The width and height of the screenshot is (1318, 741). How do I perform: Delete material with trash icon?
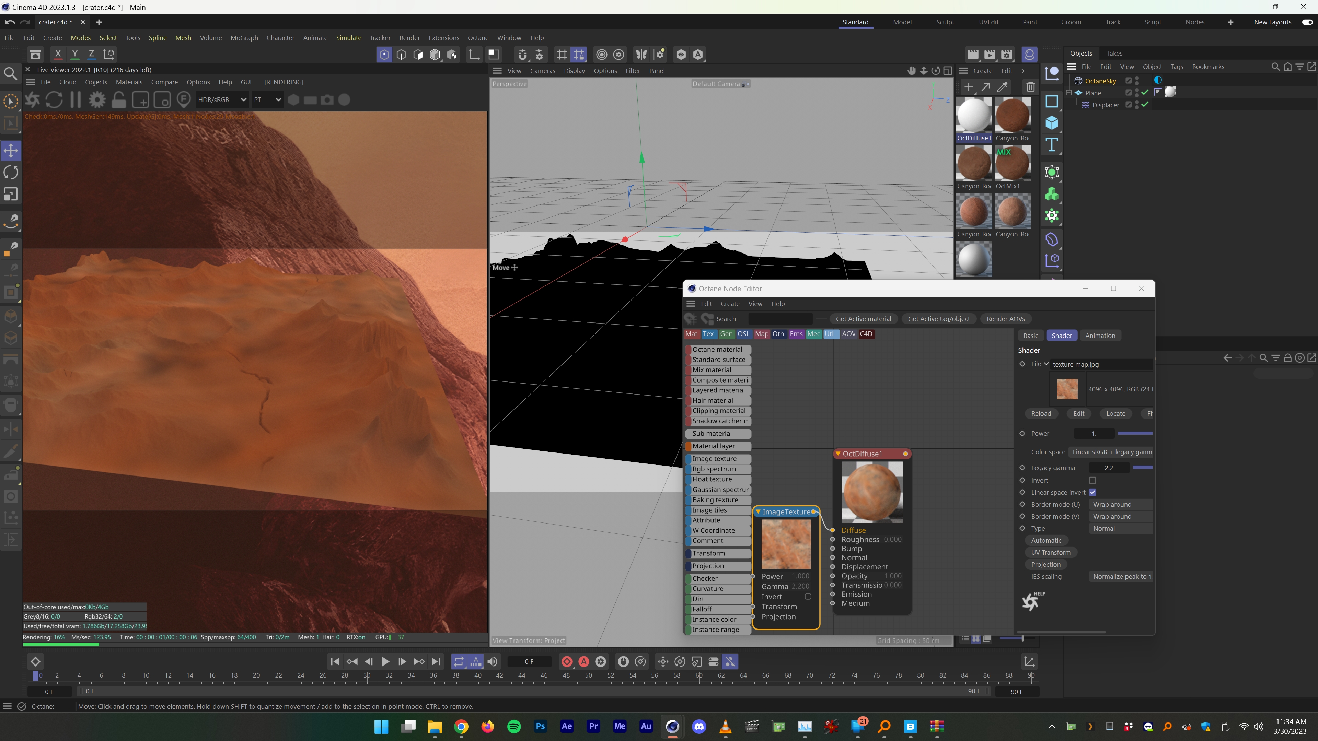(x=1030, y=87)
